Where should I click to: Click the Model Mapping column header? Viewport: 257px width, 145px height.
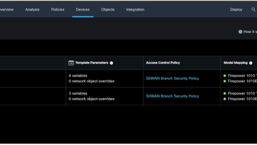click(x=236, y=63)
